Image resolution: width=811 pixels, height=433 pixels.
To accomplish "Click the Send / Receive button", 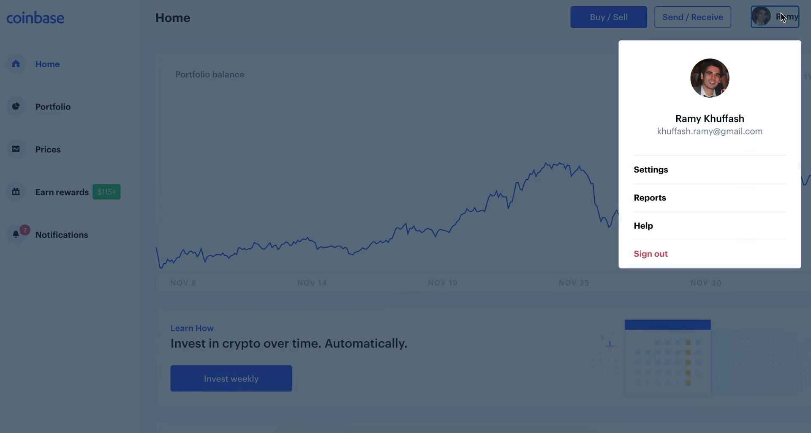I will [693, 17].
